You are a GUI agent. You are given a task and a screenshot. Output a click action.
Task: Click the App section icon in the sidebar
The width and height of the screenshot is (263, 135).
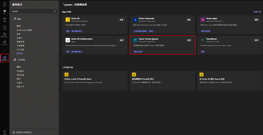[x=15, y=19]
